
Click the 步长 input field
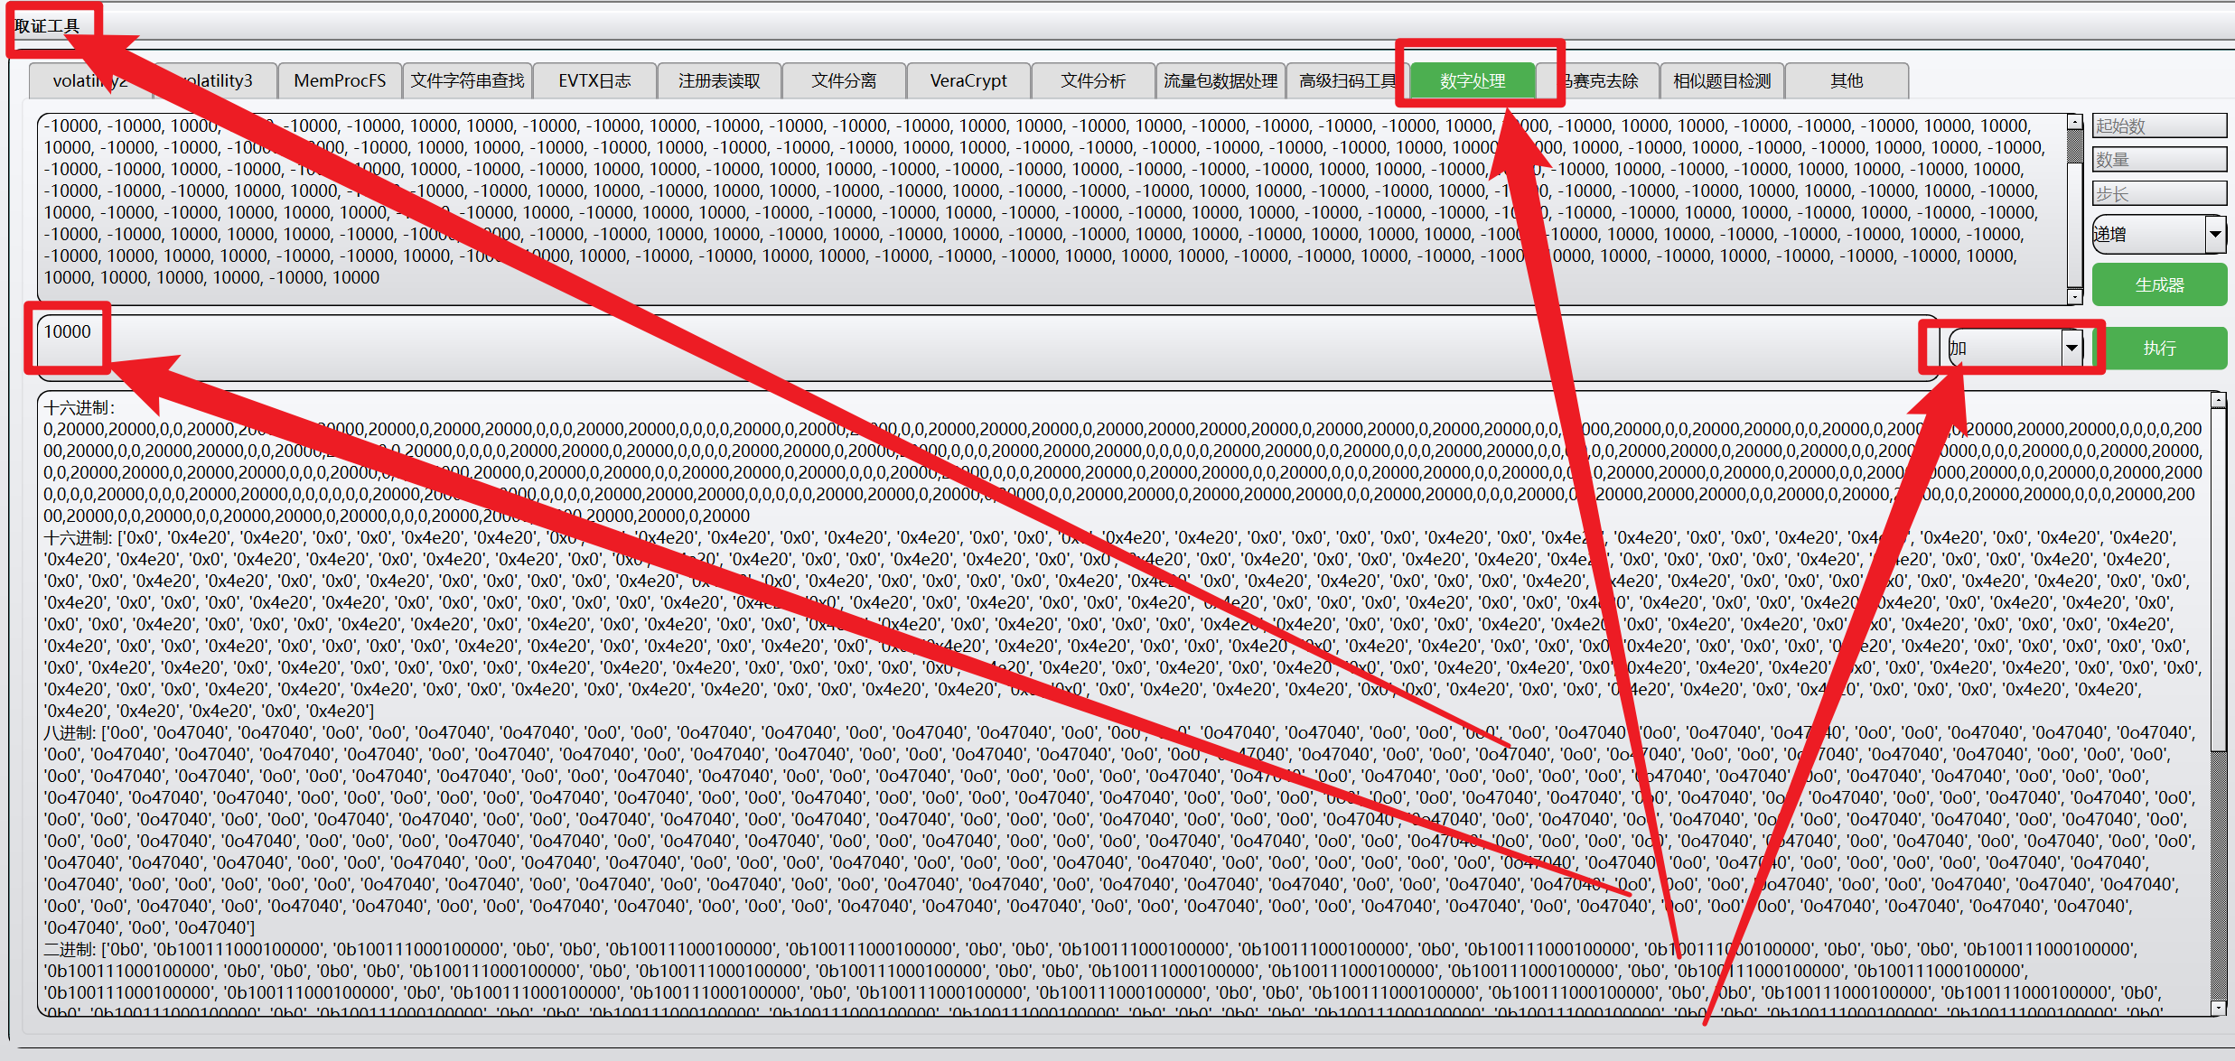click(x=2159, y=194)
